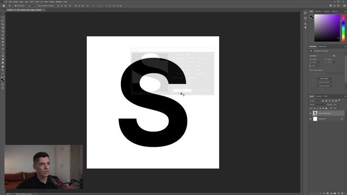
Task: Open the Image menu
Action: [15, 2]
